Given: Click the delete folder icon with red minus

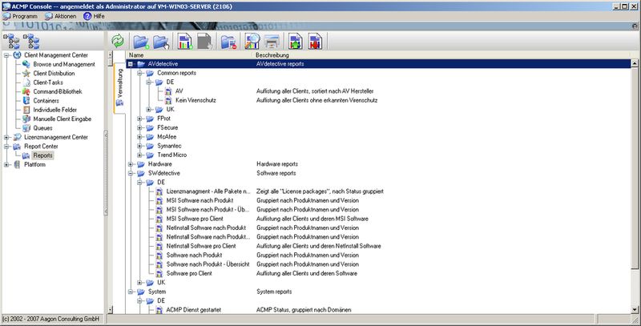Looking at the screenshot, I should [x=228, y=39].
